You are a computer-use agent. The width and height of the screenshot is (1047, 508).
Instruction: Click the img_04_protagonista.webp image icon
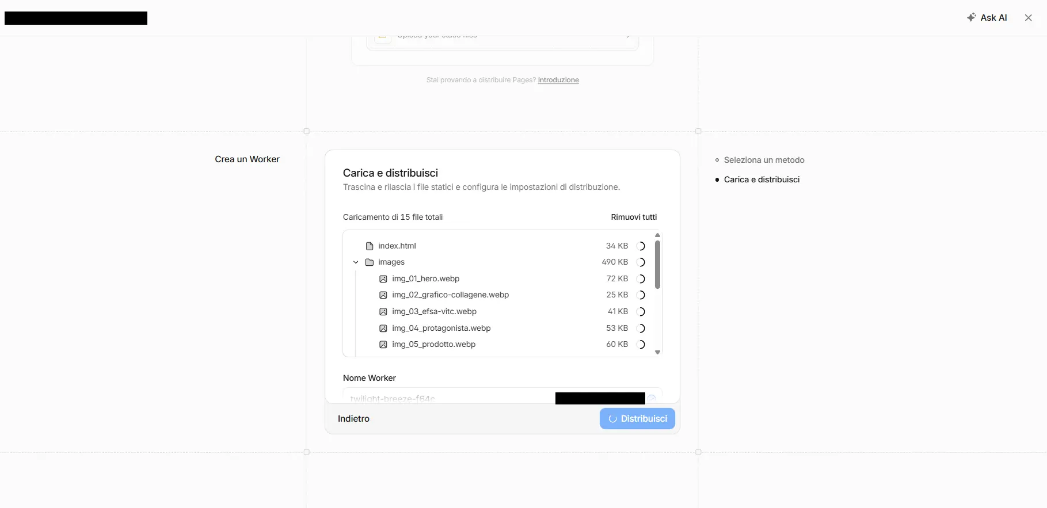coord(383,329)
